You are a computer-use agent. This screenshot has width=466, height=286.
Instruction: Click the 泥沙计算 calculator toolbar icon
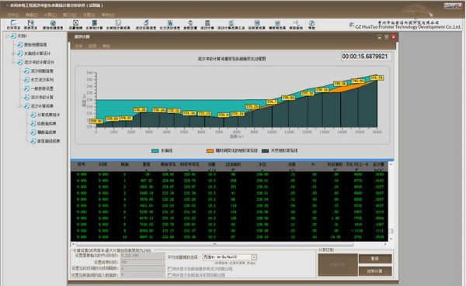tap(207, 25)
